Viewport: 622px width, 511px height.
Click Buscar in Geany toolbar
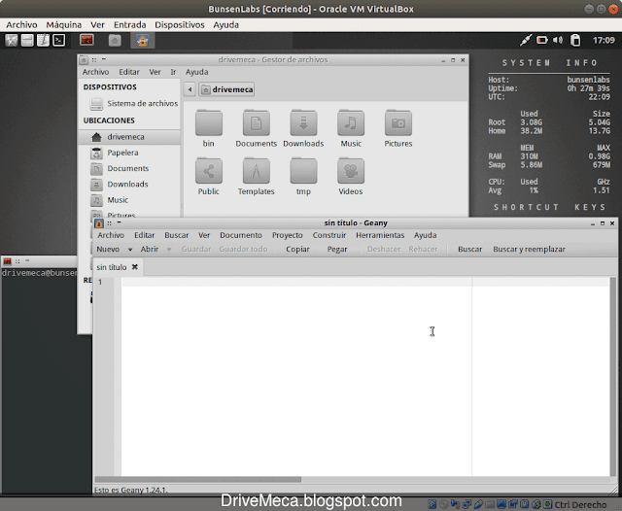(470, 250)
